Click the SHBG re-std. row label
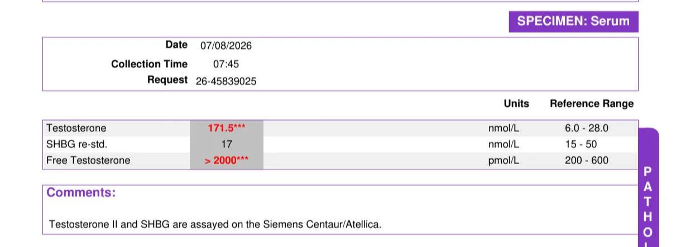Viewport: 681px width, 247px height. click(76, 145)
